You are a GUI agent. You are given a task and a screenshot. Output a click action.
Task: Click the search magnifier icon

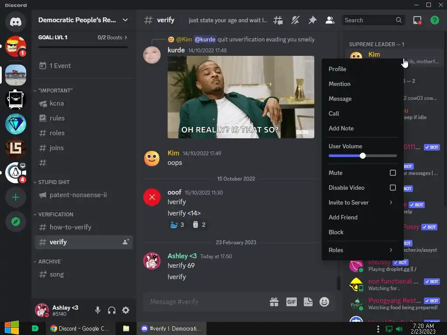[399, 20]
